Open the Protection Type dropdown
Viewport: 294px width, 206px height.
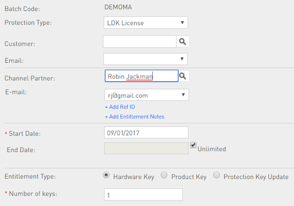146,23
